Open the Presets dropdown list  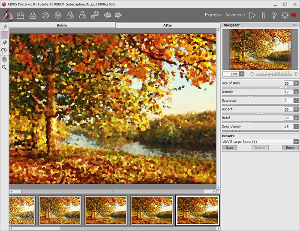[x=296, y=142]
